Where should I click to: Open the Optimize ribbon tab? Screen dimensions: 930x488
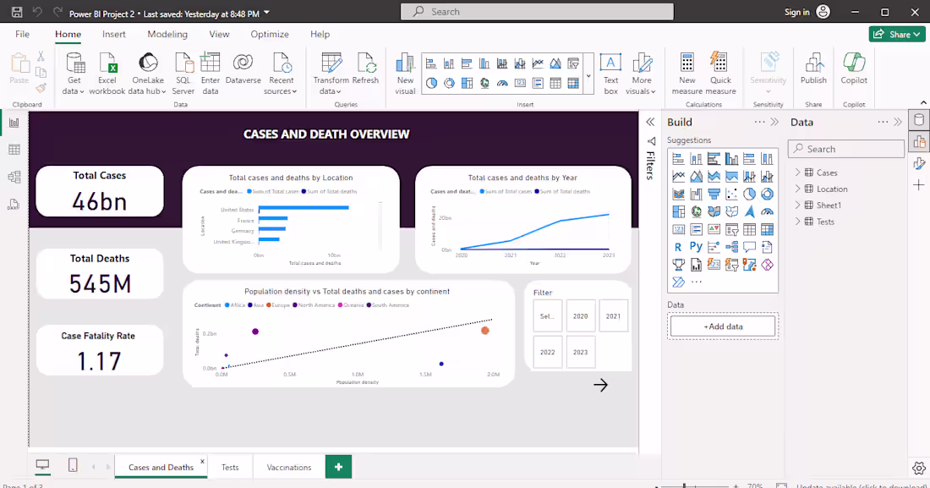[269, 34]
